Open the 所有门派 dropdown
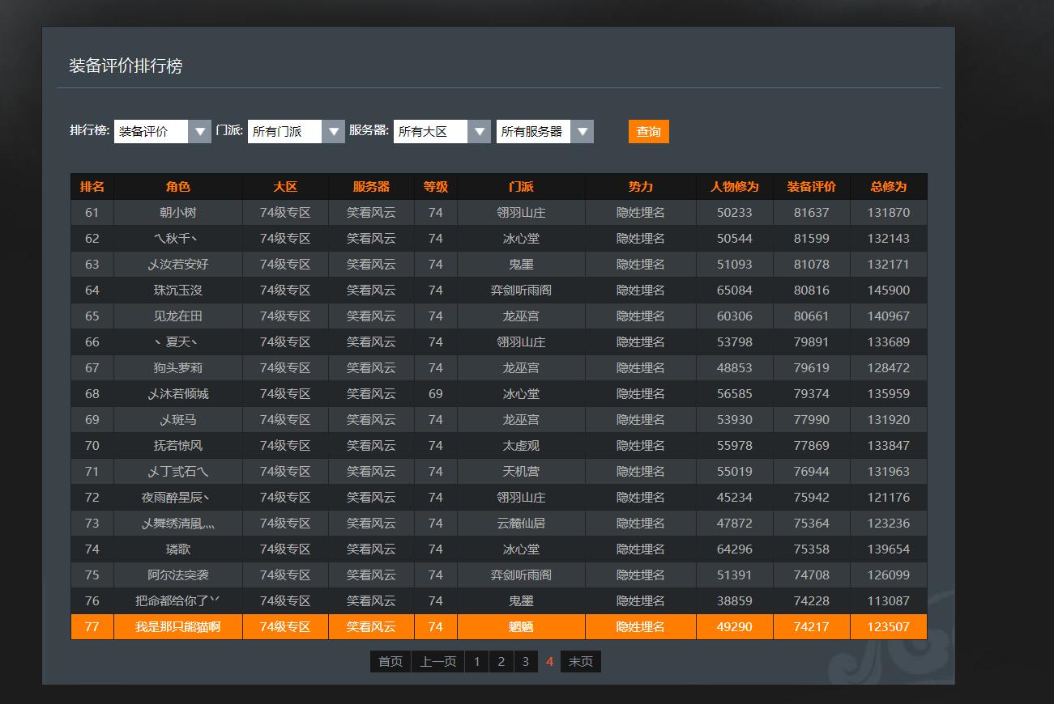 click(x=296, y=131)
